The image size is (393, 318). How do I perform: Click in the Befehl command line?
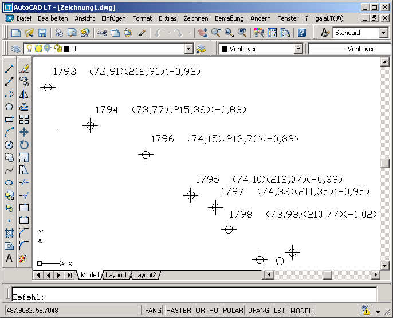pyautogui.click(x=194, y=294)
